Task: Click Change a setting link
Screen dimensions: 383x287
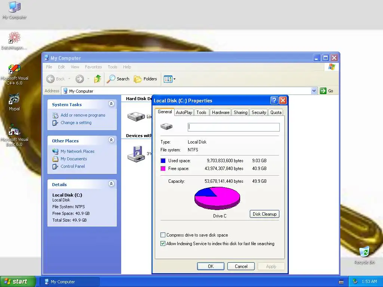Action: (76, 123)
